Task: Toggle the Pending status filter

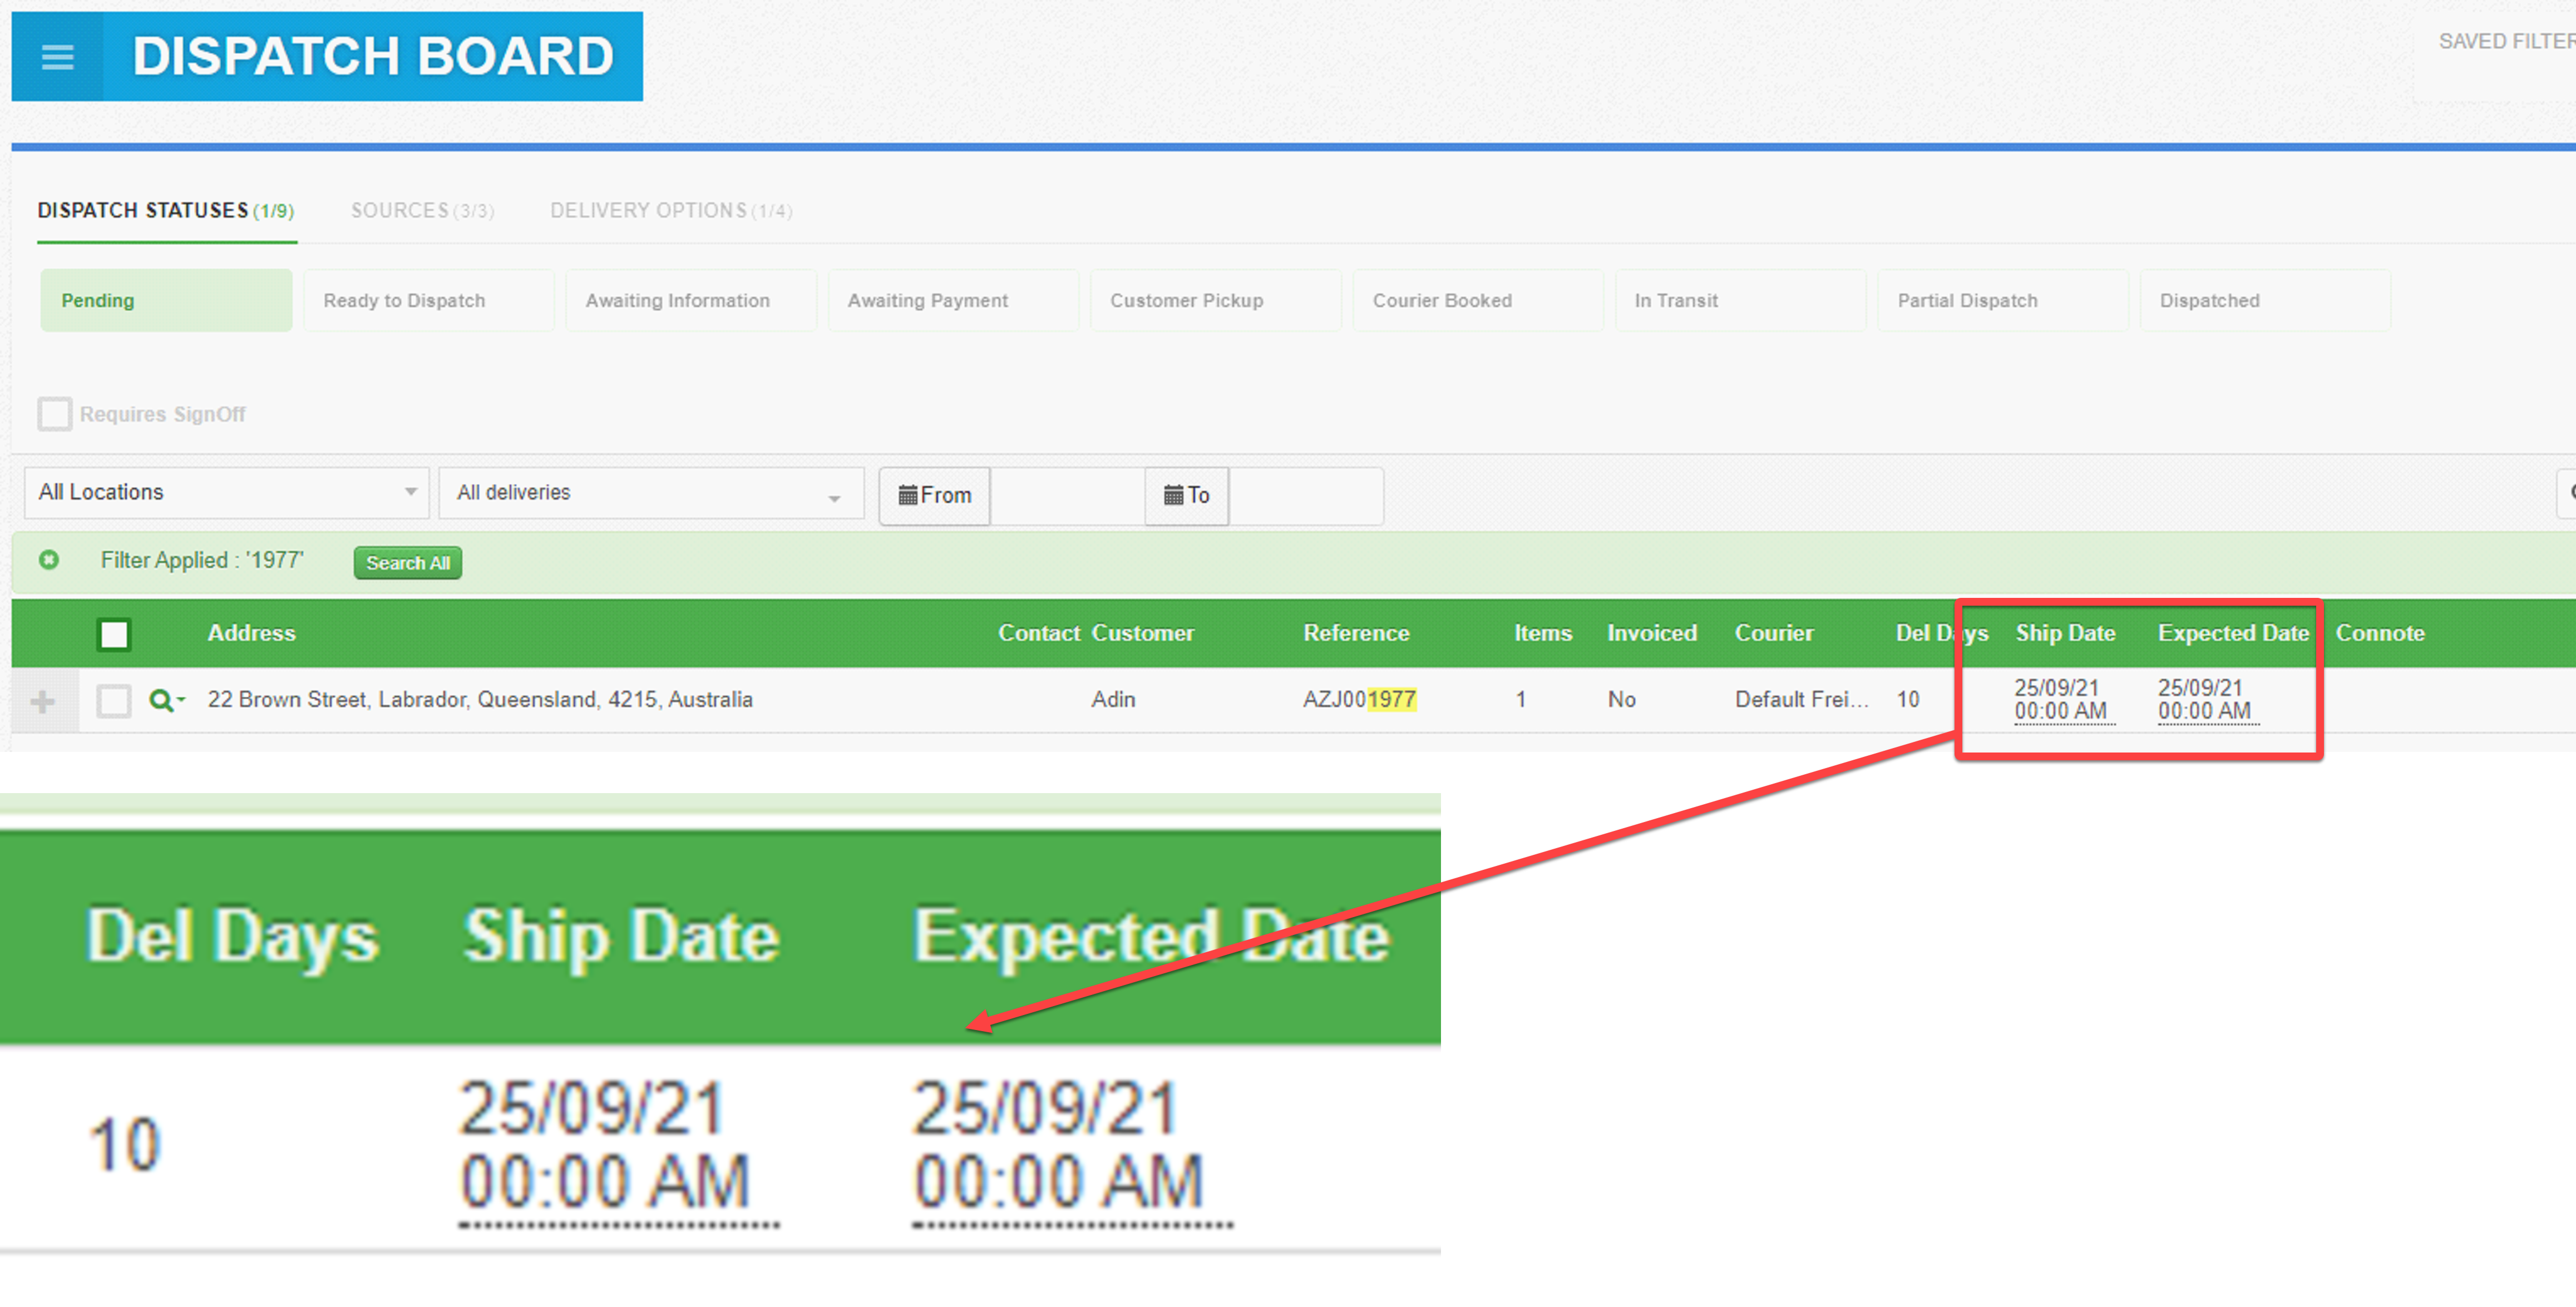Action: (x=166, y=300)
